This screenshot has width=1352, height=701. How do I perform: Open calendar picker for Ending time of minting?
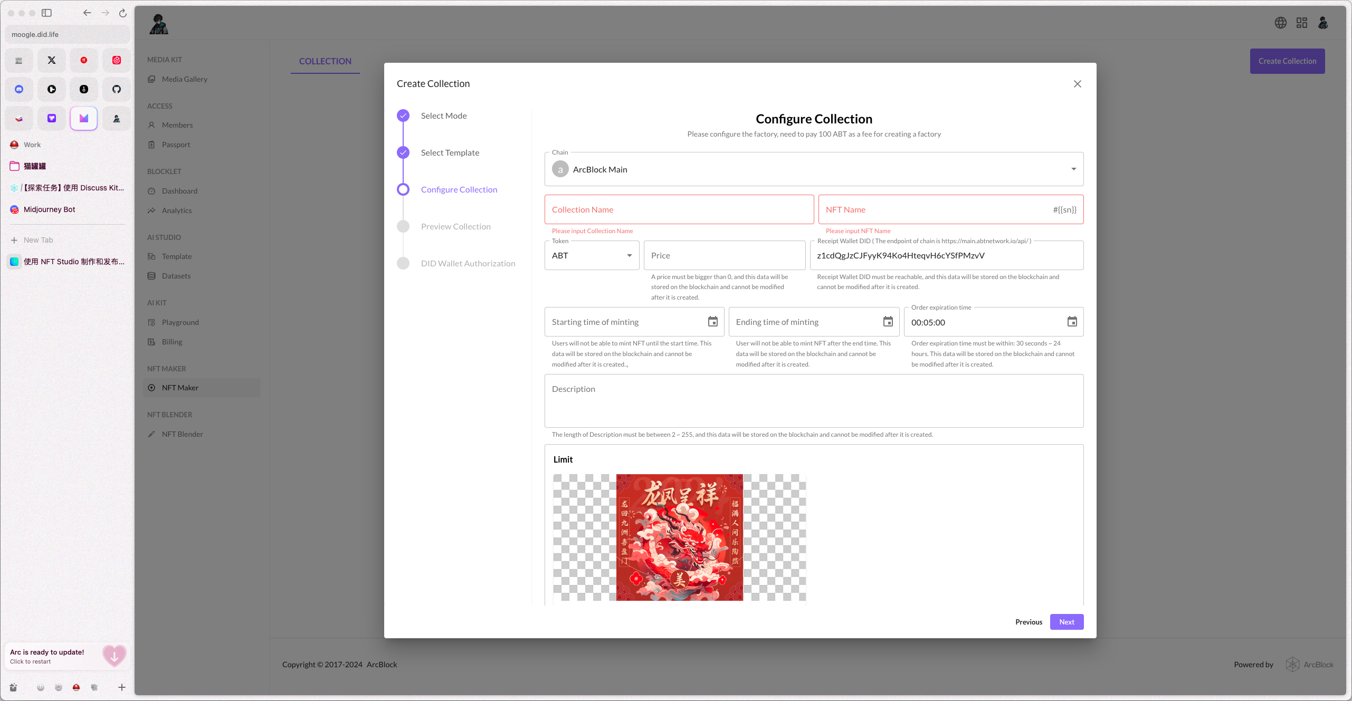coord(888,322)
